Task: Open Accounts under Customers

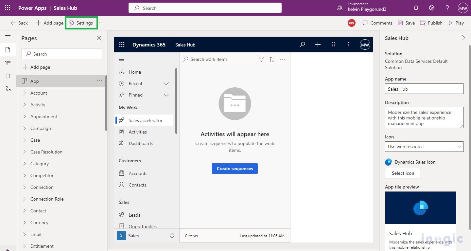Action: [144, 173]
